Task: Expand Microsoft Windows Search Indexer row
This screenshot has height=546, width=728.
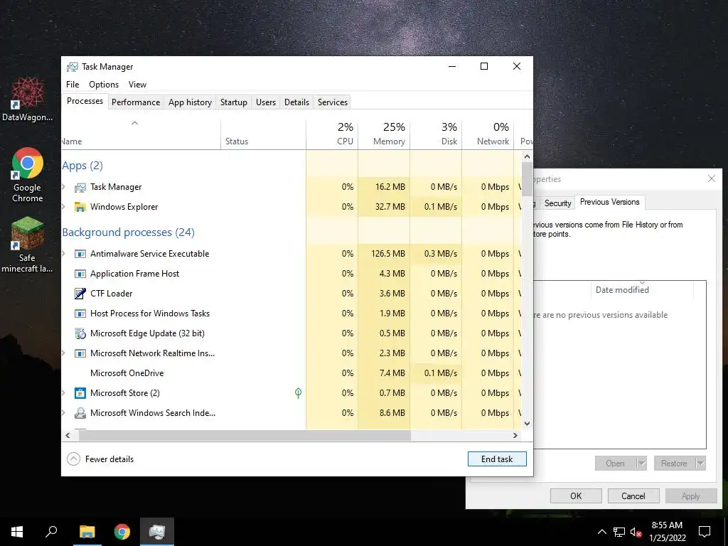Action: pyautogui.click(x=64, y=413)
